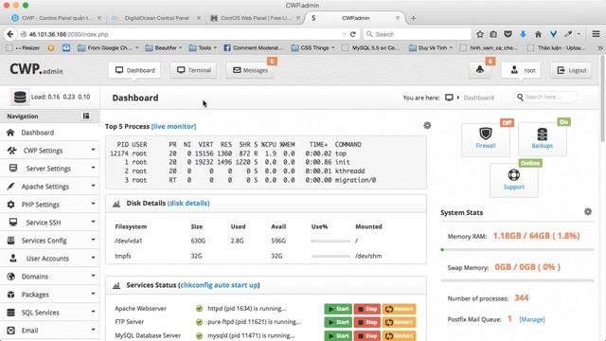Open System Stats settings gear
This screenshot has height=341, width=606.
coord(588,211)
